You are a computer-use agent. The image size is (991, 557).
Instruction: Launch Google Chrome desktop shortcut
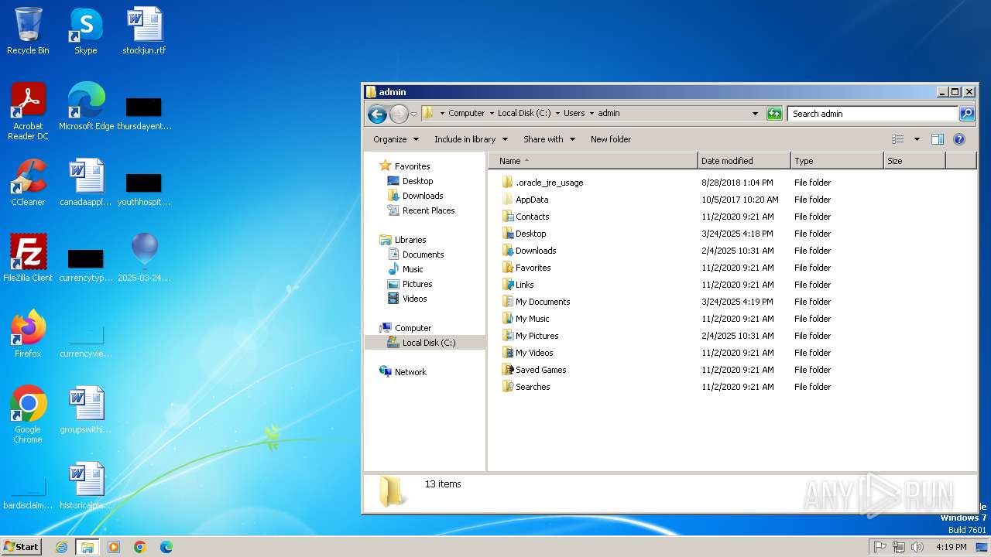(x=28, y=415)
